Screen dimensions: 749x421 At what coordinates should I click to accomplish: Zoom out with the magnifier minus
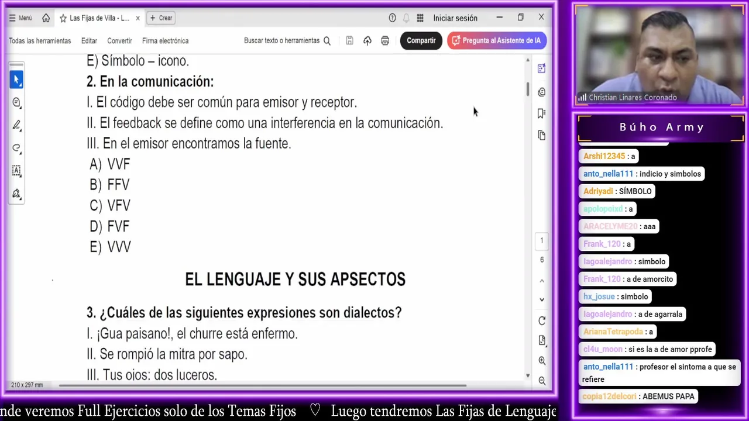click(x=541, y=381)
